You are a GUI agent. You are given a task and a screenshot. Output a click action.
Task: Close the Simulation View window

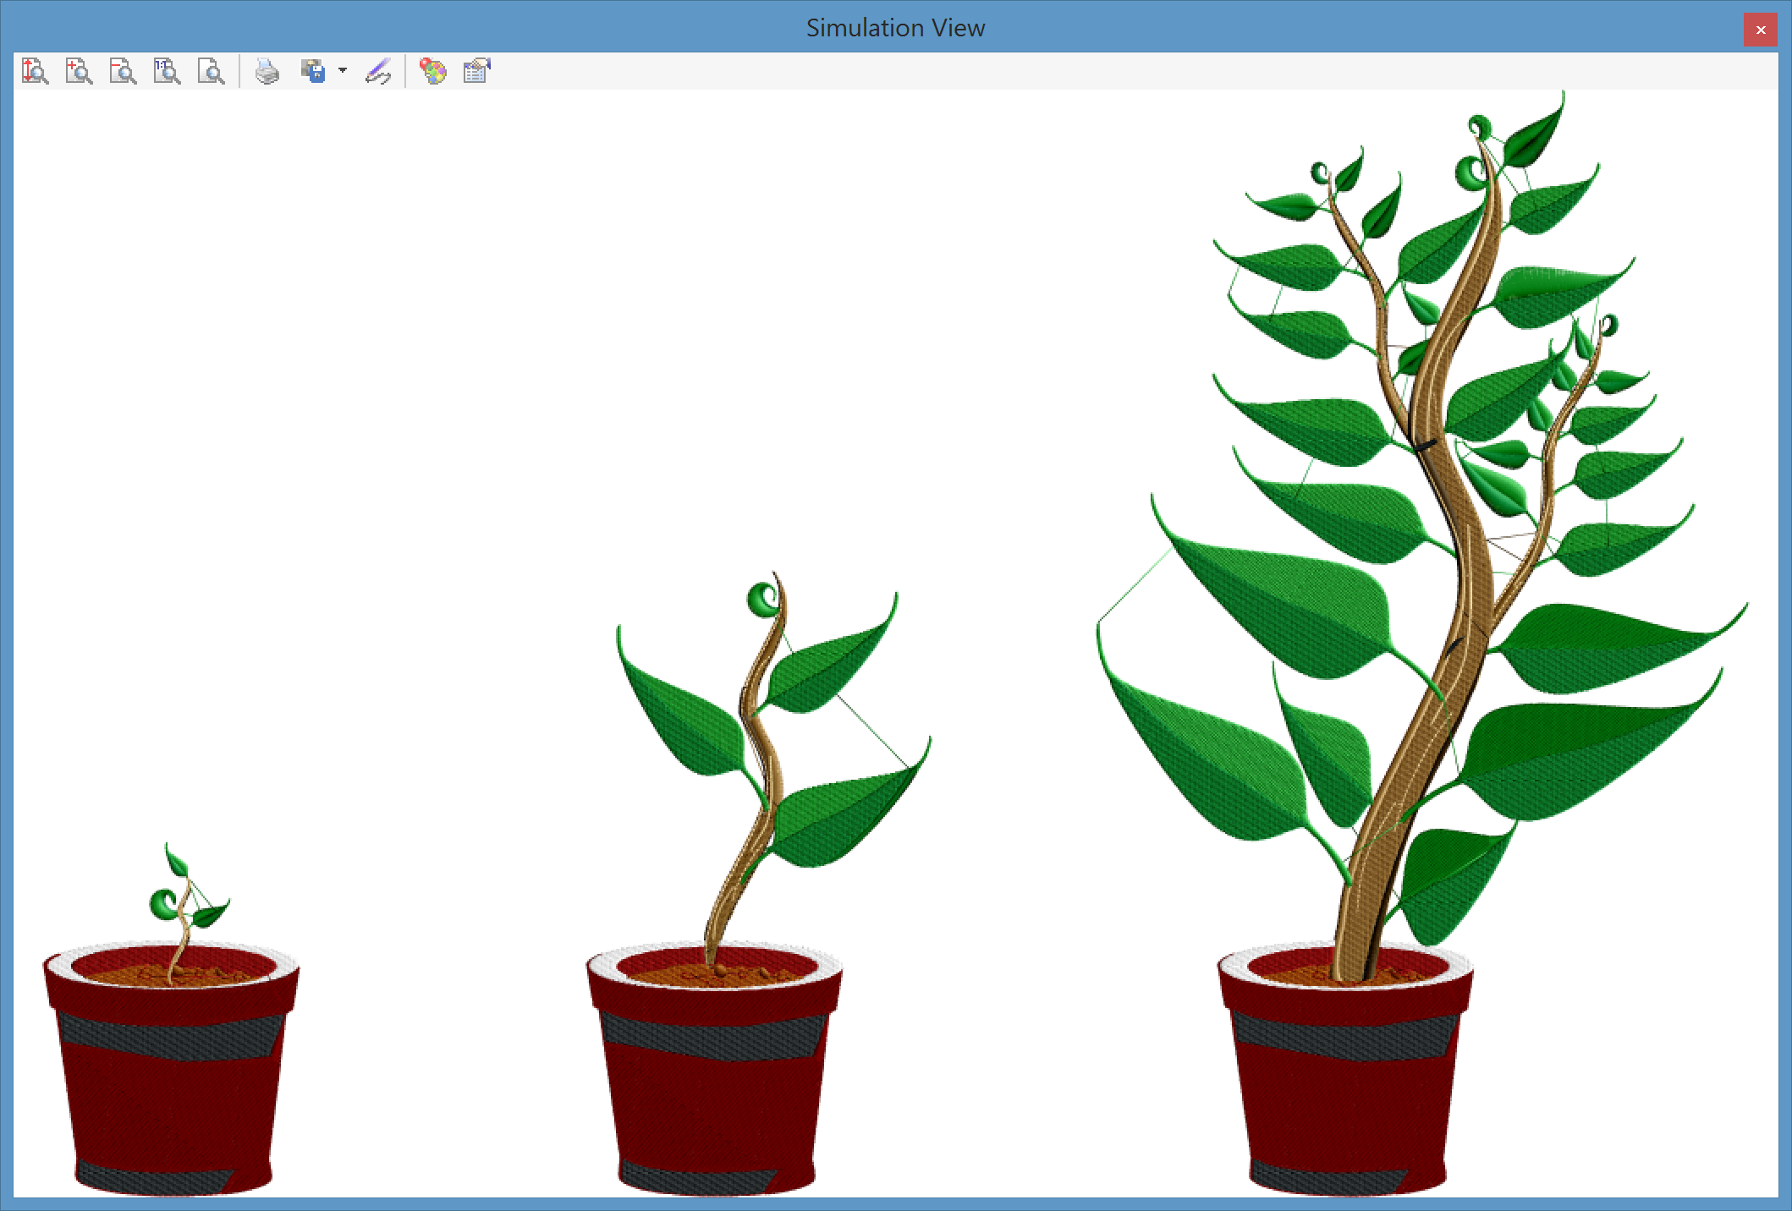pyautogui.click(x=1760, y=30)
